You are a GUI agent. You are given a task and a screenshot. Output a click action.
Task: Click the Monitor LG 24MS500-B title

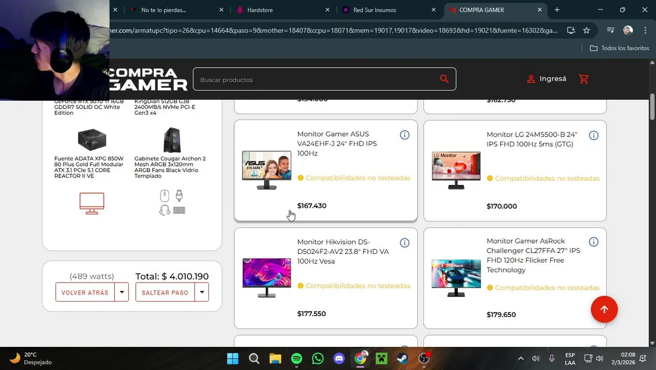531,139
